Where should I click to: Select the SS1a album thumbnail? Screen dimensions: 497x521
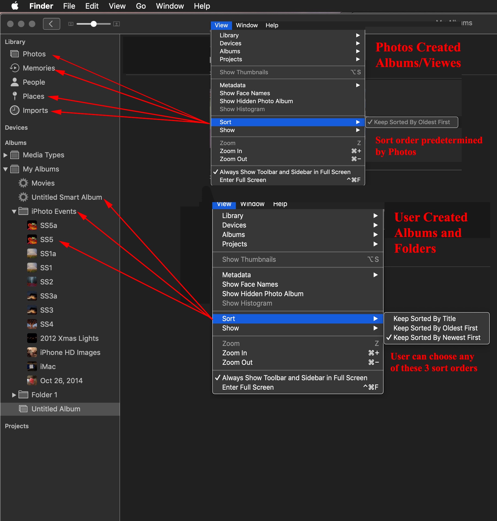point(32,254)
